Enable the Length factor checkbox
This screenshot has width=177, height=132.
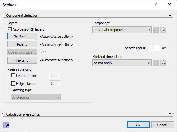point(13,76)
